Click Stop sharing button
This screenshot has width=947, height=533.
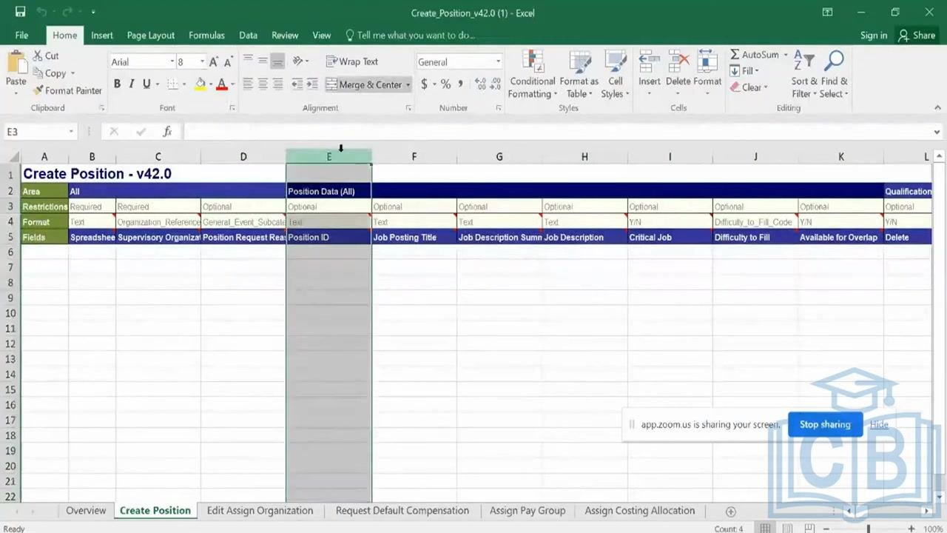[x=825, y=424]
